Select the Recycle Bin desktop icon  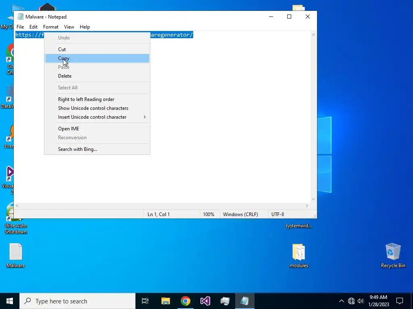pos(393,255)
